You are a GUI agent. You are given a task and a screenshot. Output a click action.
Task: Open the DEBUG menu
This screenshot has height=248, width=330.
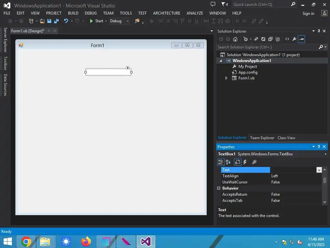[x=91, y=13]
